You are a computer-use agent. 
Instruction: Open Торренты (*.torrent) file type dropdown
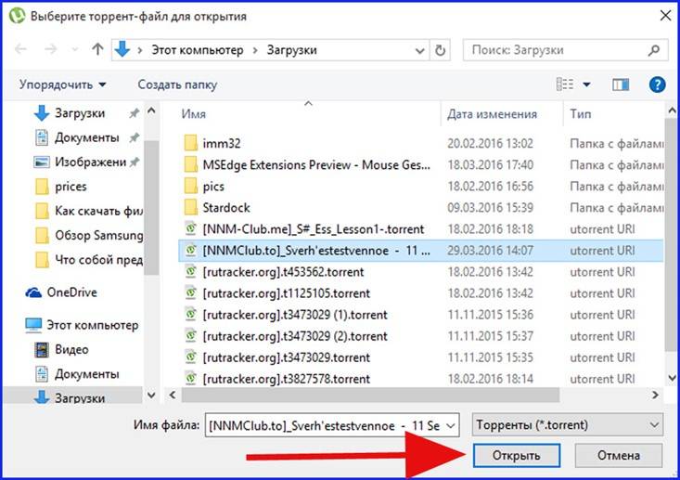(x=568, y=425)
